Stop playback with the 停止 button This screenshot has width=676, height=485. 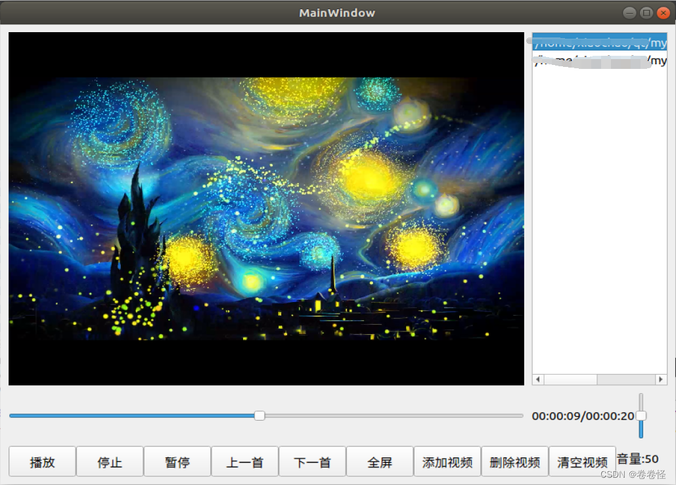tap(110, 462)
